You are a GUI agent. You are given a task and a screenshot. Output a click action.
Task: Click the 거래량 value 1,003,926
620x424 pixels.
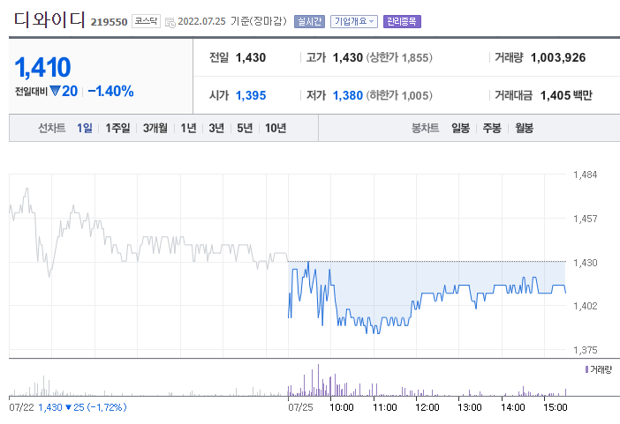point(558,57)
